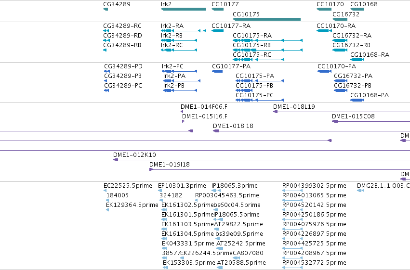The height and width of the screenshot is (270, 410).
Task: Select EST bs39e09.5prime
Action: [239, 234]
